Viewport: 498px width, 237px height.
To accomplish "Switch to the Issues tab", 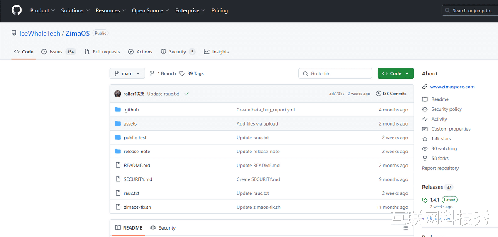I will [x=56, y=52].
